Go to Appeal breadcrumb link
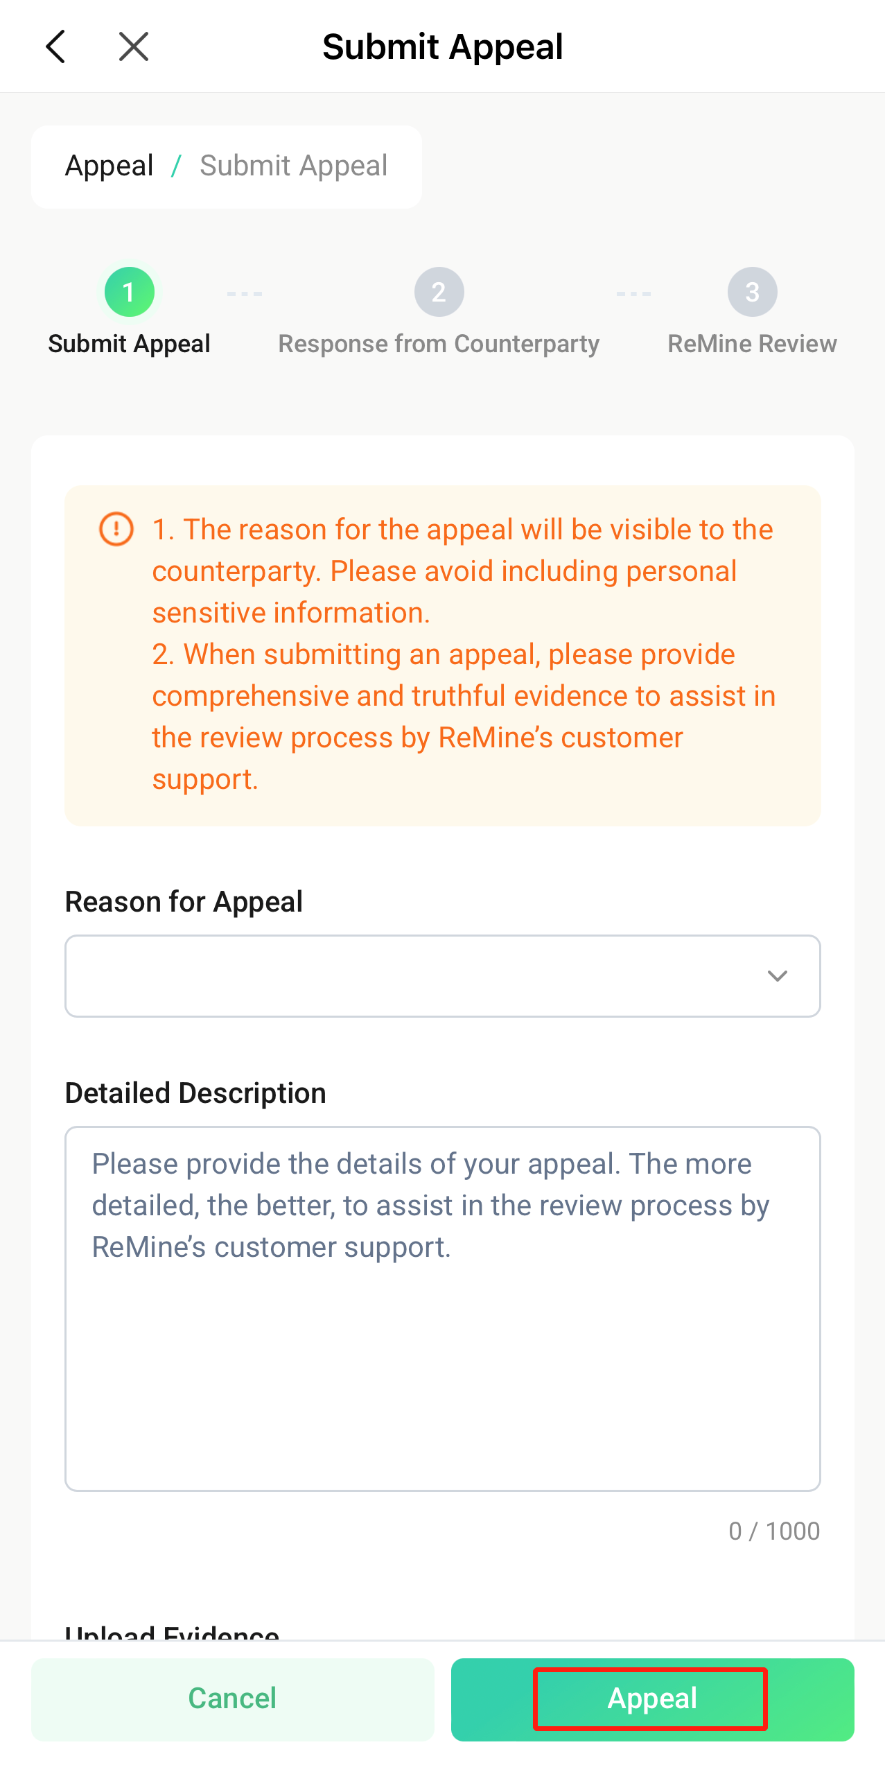 click(x=109, y=166)
